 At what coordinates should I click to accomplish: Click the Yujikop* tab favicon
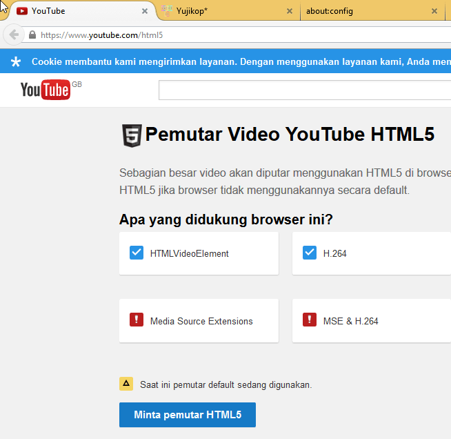[x=167, y=11]
